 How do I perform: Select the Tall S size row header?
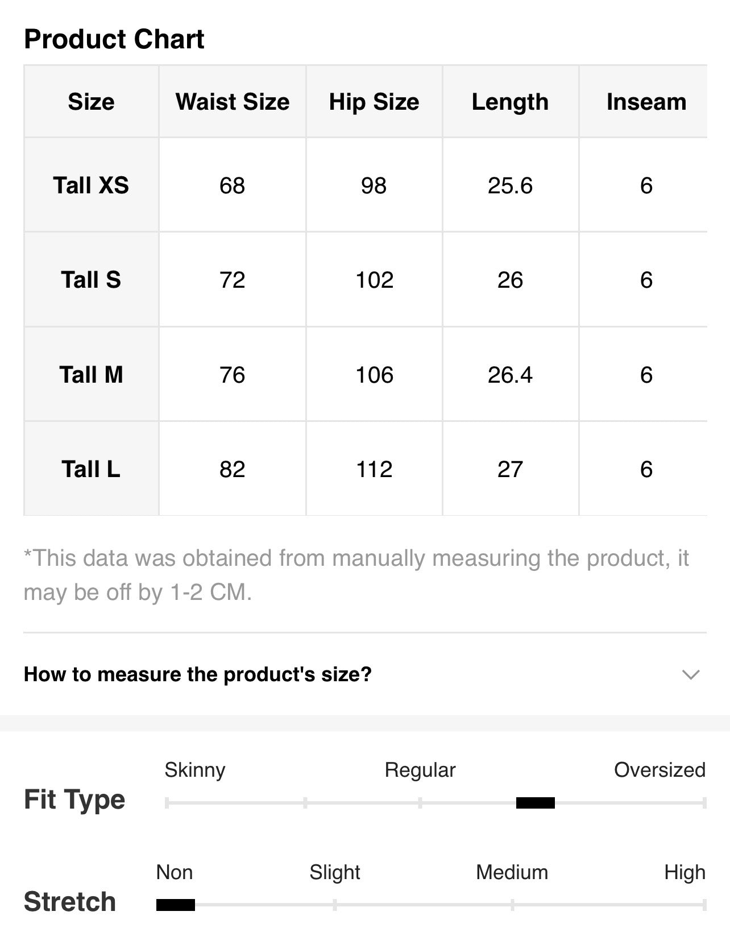(91, 279)
